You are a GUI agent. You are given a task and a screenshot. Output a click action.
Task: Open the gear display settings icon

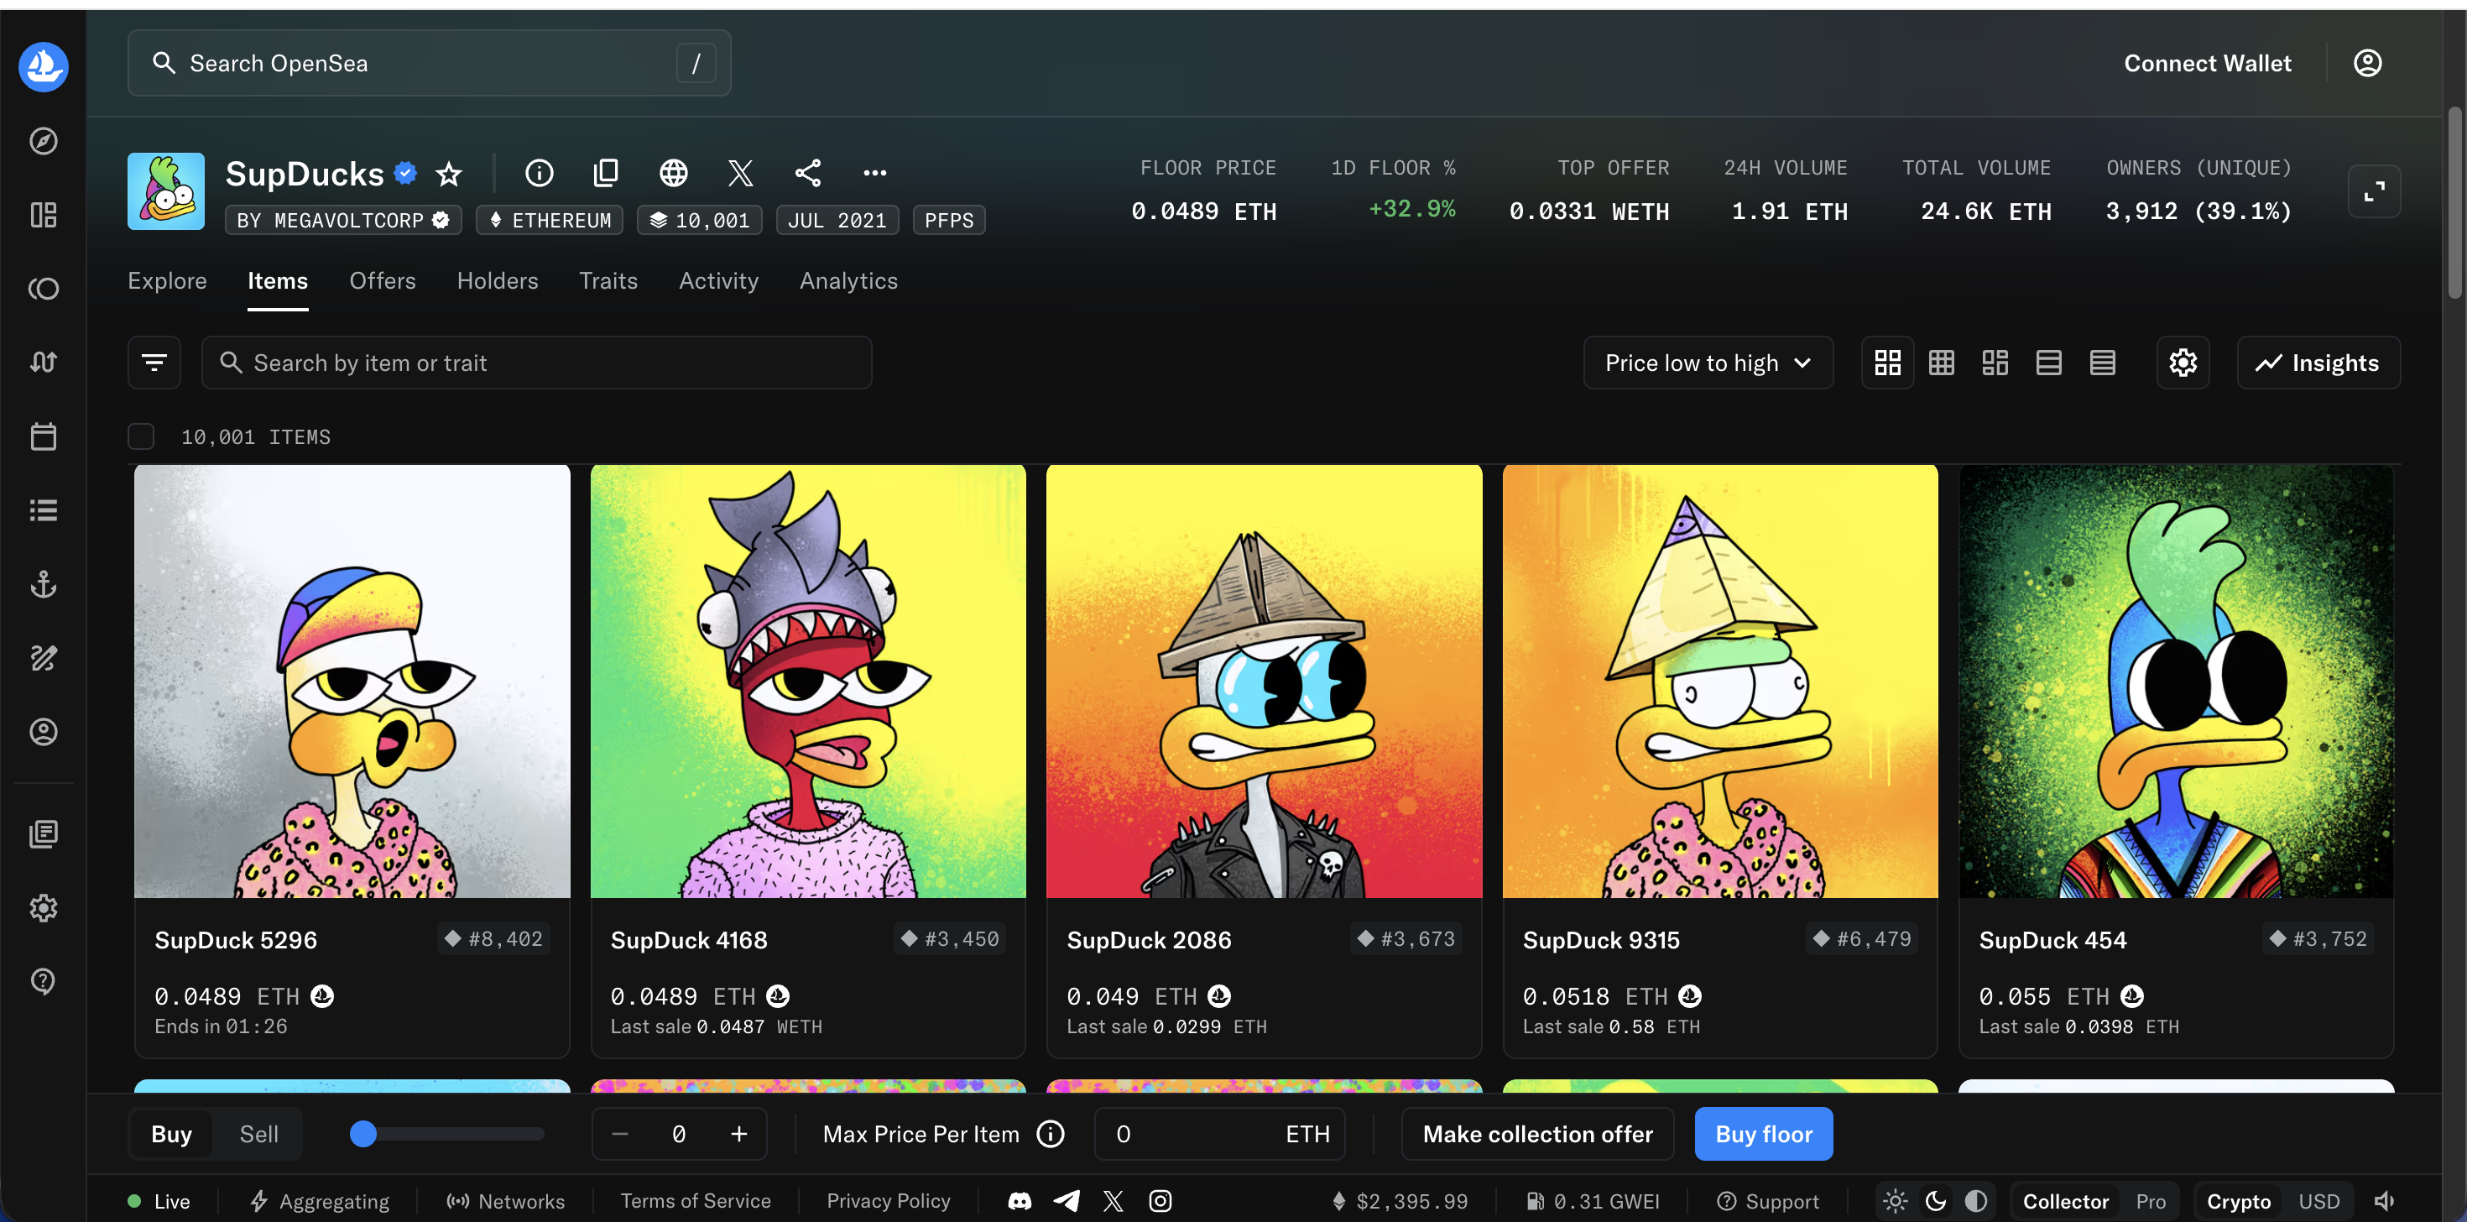coord(2183,362)
